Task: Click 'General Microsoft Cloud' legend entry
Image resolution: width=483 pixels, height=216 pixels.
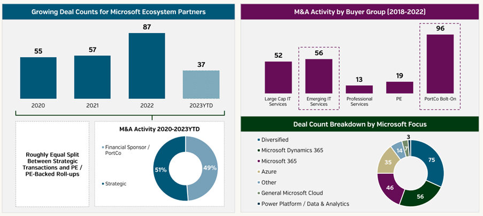Action: (x=289, y=193)
